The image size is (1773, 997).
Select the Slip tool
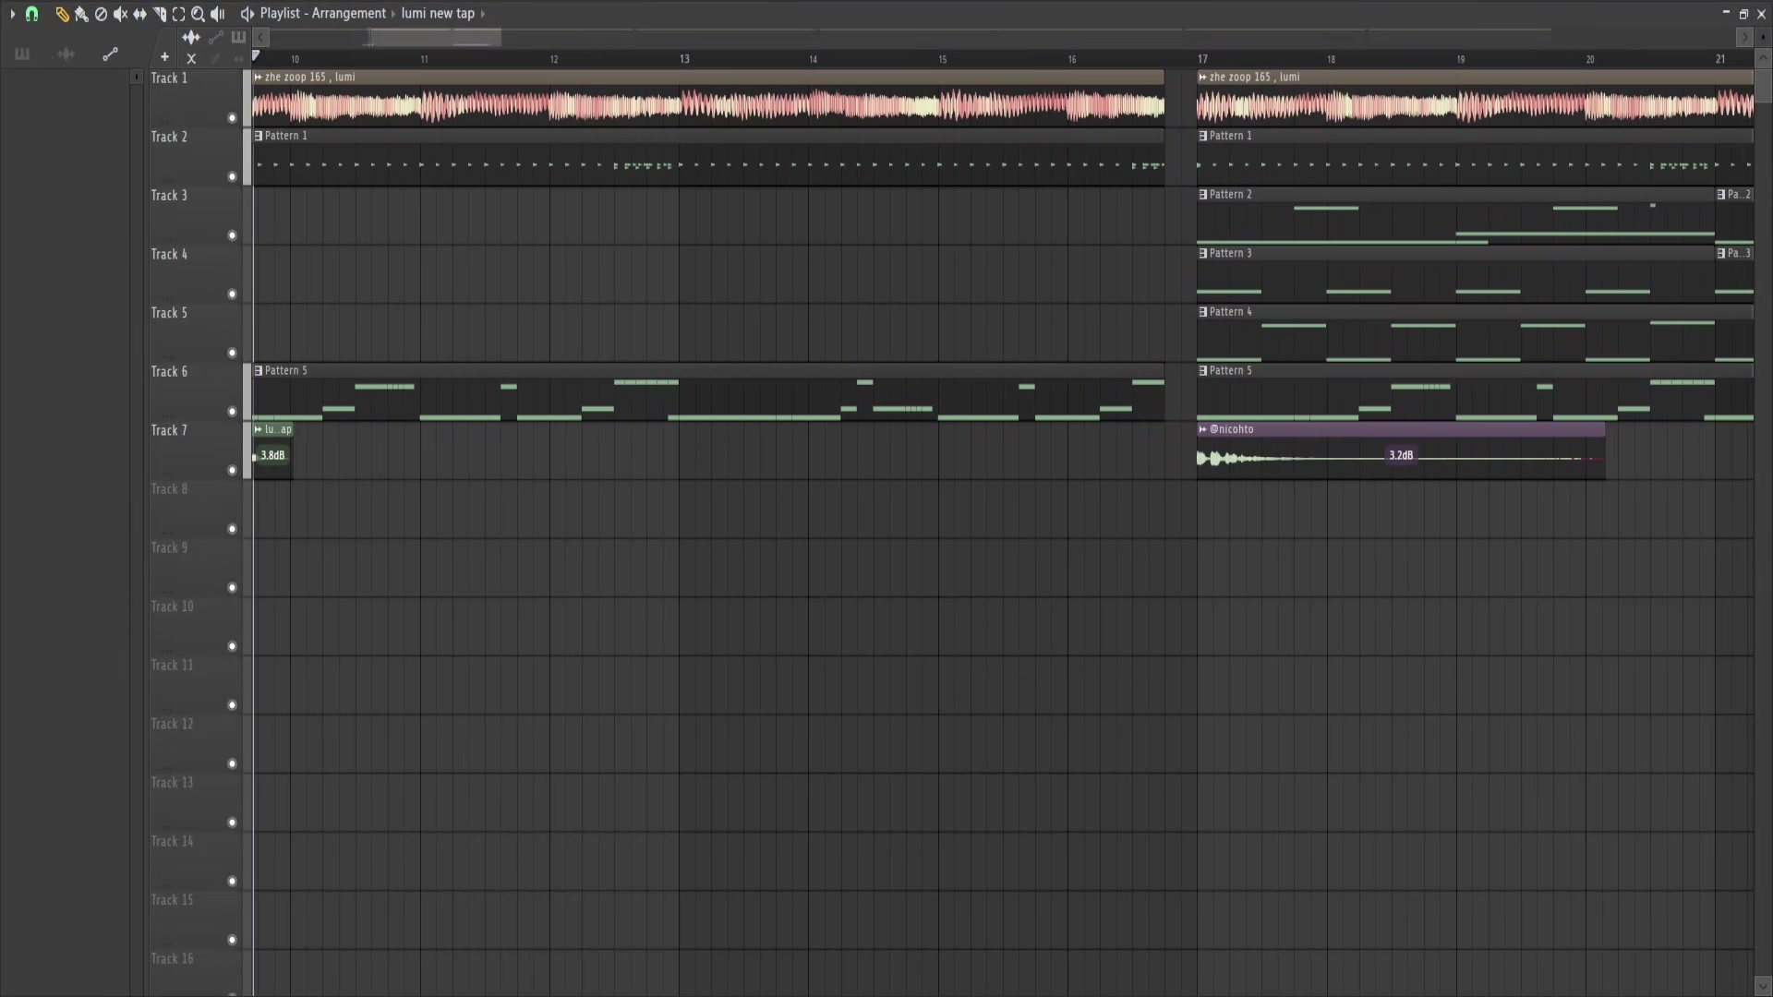(x=139, y=14)
